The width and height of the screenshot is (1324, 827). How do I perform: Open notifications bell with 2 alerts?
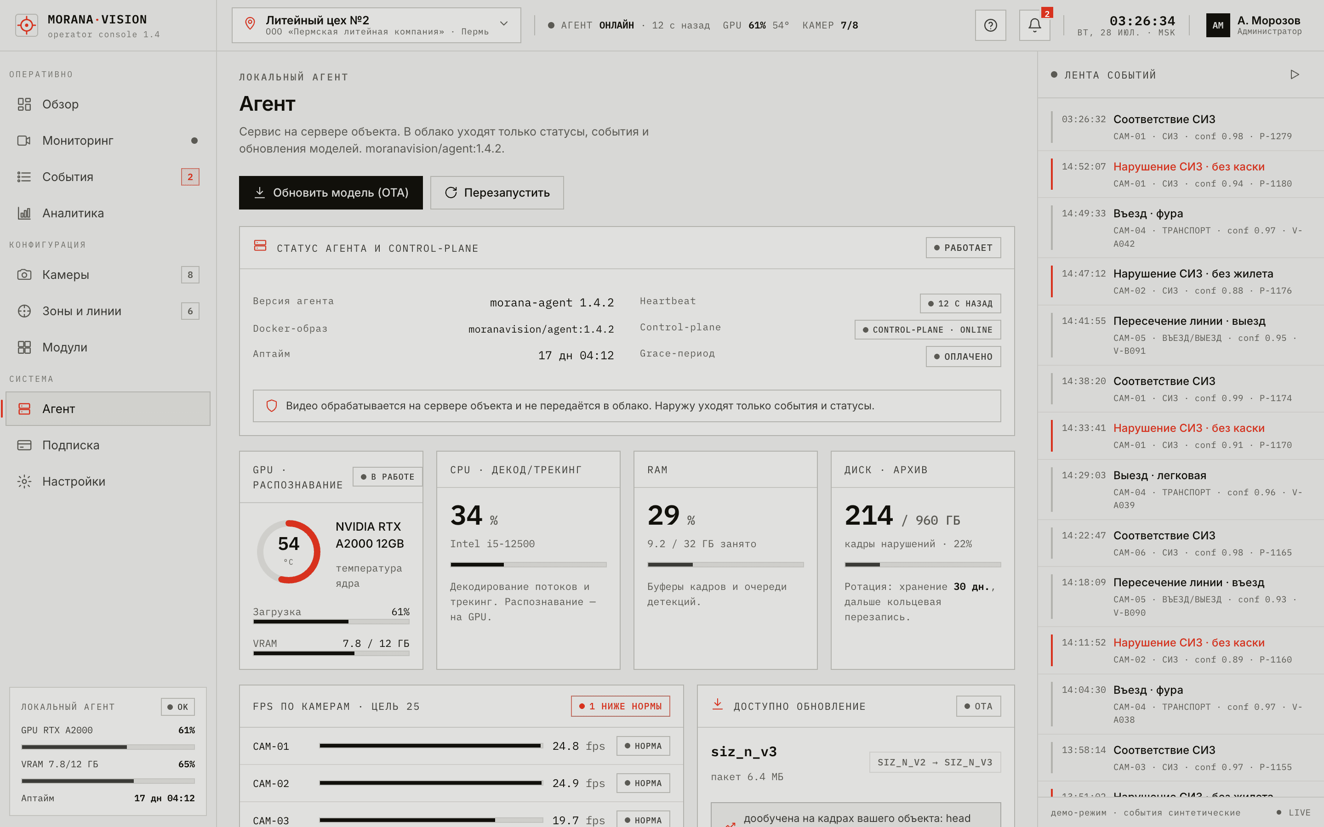(1034, 25)
